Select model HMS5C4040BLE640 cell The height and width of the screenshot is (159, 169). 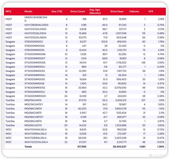[x=36, y=19]
